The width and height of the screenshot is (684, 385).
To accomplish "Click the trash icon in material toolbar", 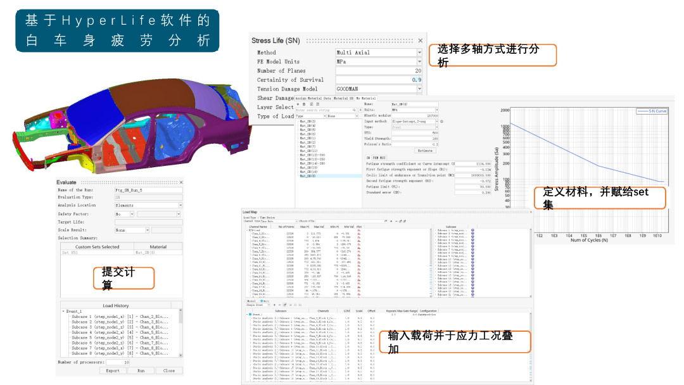I will [304, 104].
